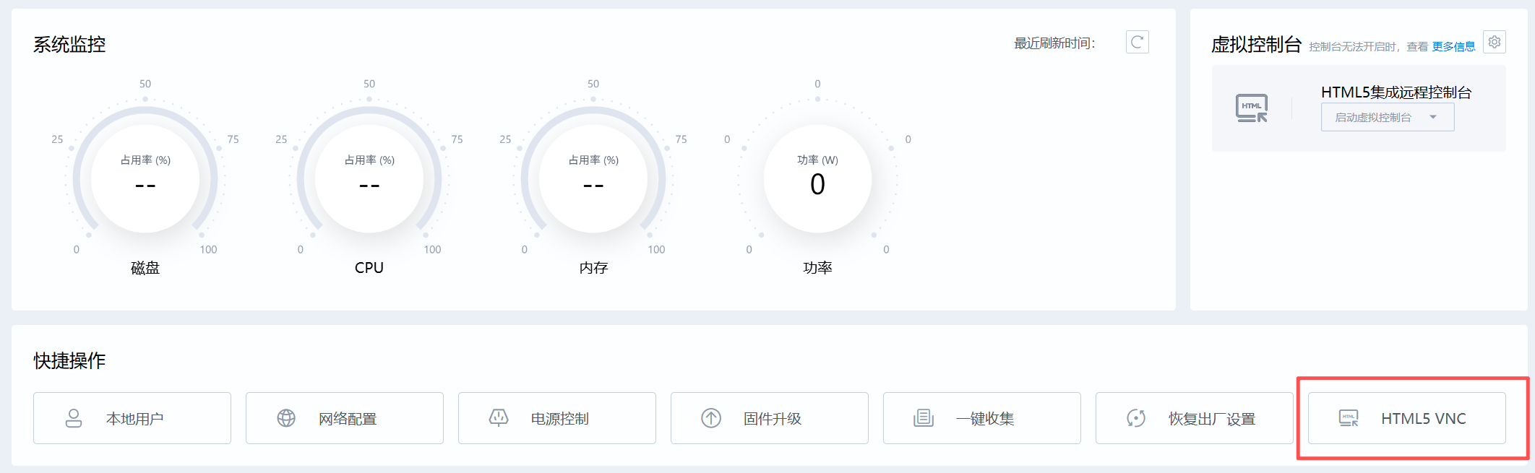Open the 网络配置 quick action
Image resolution: width=1535 pixels, height=473 pixels.
click(345, 418)
